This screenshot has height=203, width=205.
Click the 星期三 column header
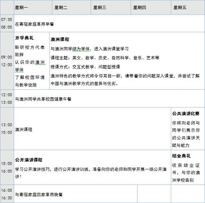pyautogui.click(x=111, y=8)
